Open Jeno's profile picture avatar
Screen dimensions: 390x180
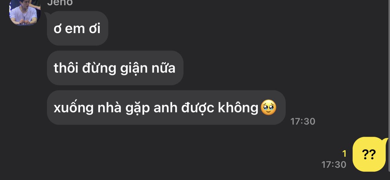tap(25, 12)
